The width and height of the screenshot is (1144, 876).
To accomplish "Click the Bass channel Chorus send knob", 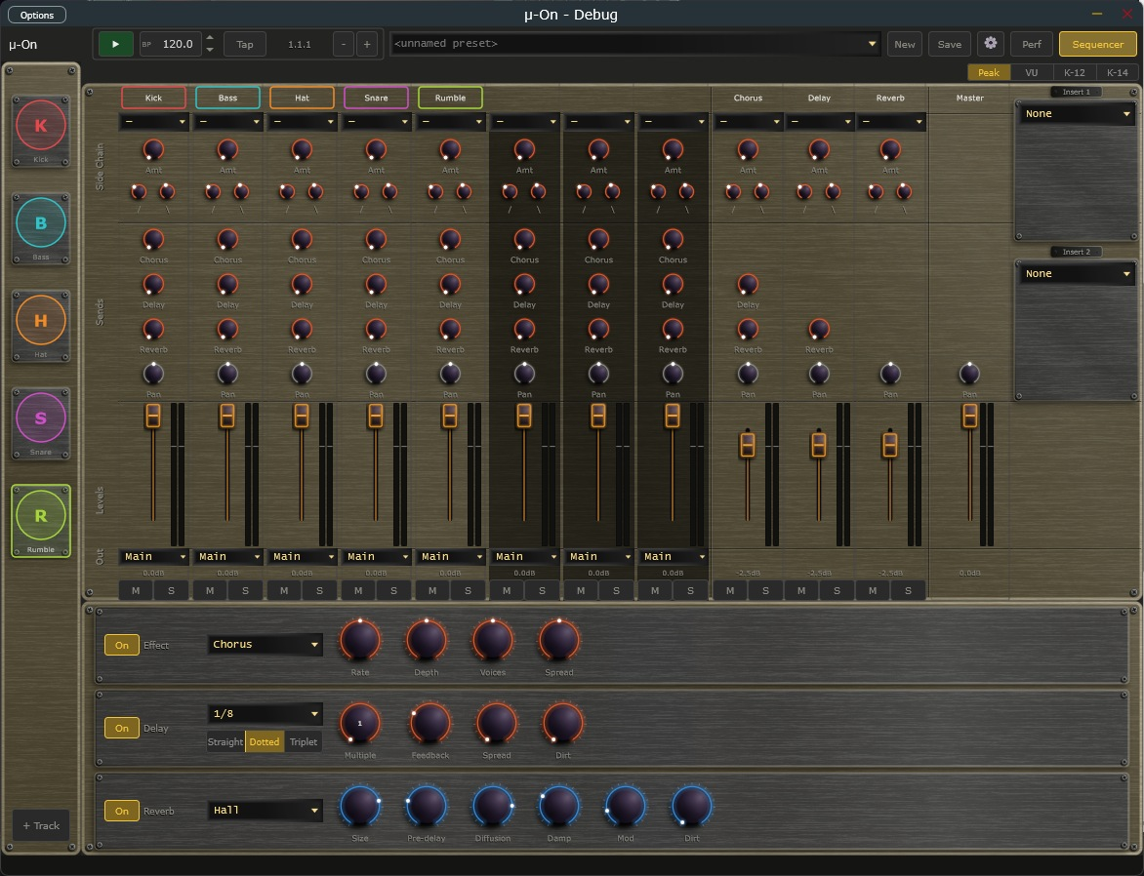I will coord(227,239).
